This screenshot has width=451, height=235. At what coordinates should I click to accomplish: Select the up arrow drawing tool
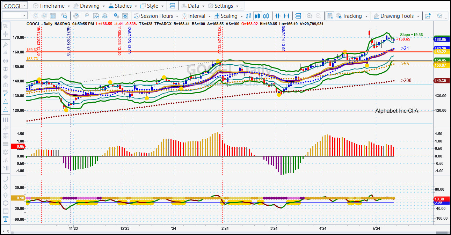click(6, 195)
